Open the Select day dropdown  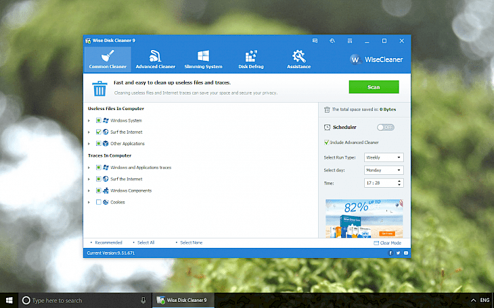click(x=384, y=170)
